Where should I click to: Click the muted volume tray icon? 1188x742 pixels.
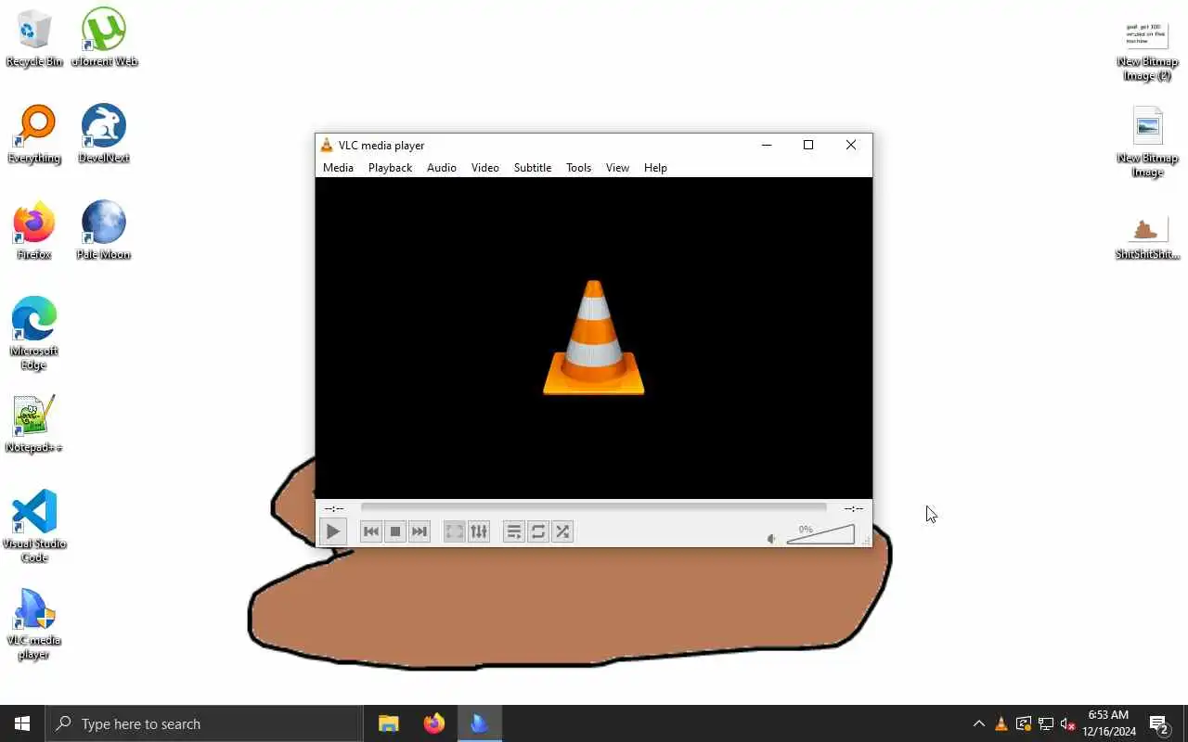pos(1067,724)
